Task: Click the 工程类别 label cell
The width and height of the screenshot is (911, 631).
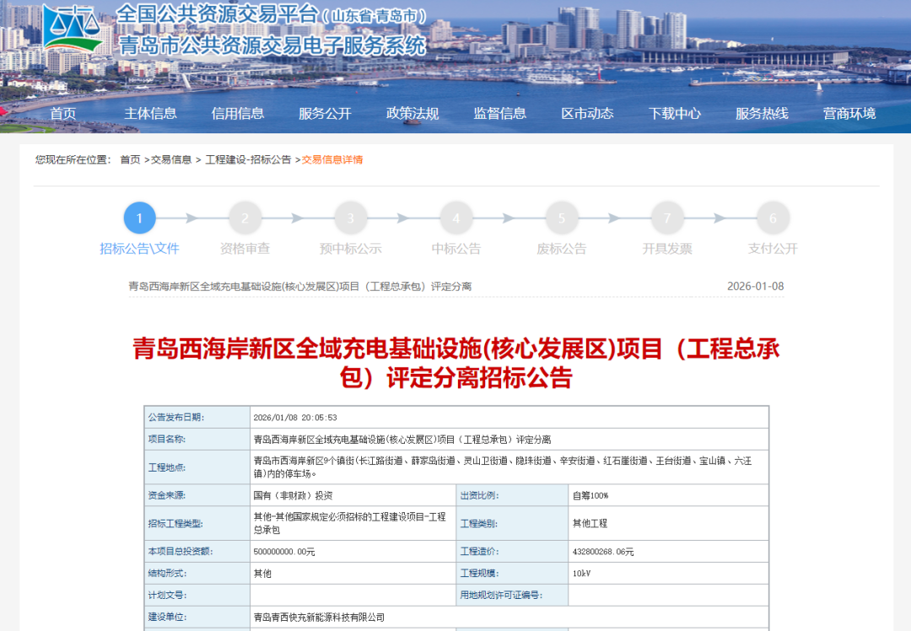Action: tap(512, 524)
